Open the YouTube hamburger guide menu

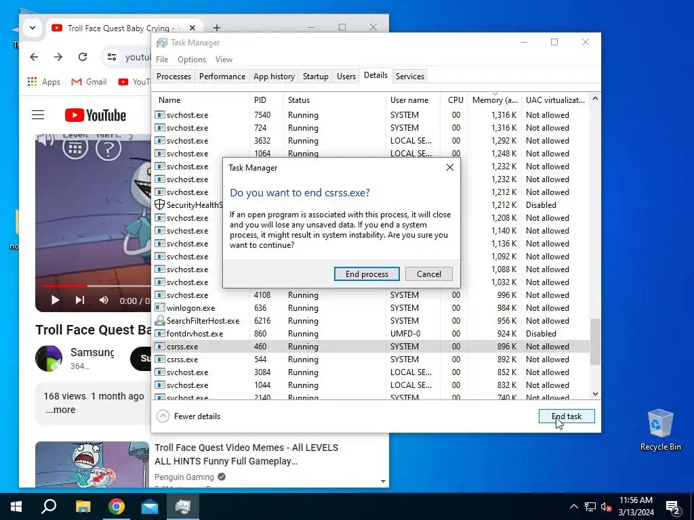pyautogui.click(x=38, y=115)
